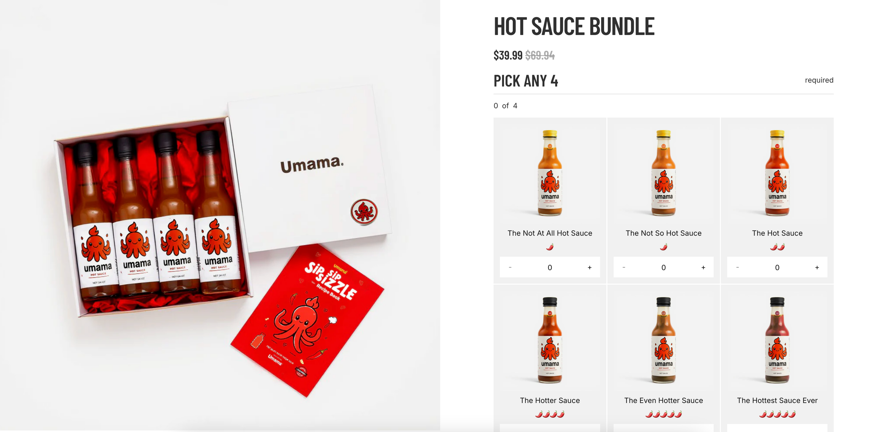Add one The Not So Hot Sauce

703,267
